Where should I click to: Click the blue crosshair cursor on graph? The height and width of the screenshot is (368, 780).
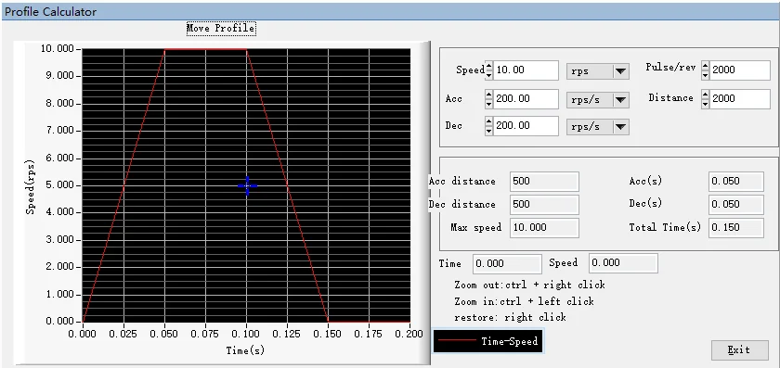point(247,185)
